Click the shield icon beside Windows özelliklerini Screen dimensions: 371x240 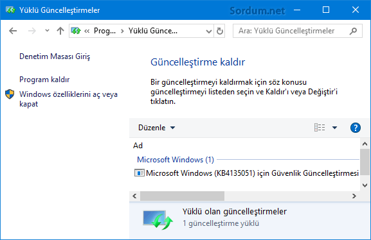(10, 94)
